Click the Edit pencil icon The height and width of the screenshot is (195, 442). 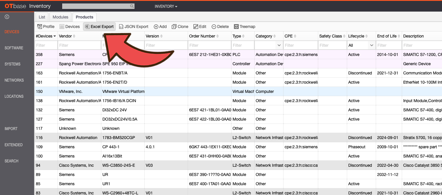(196, 27)
